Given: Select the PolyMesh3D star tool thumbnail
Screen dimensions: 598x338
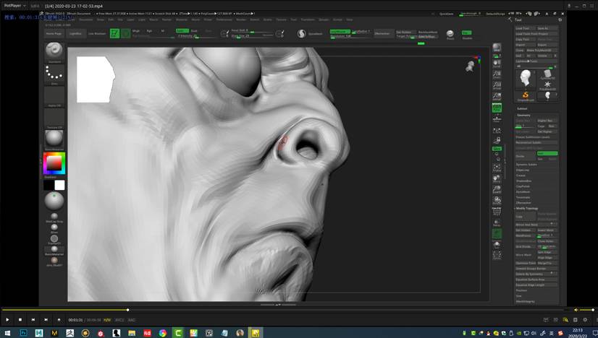Looking at the screenshot, I should point(547,85).
